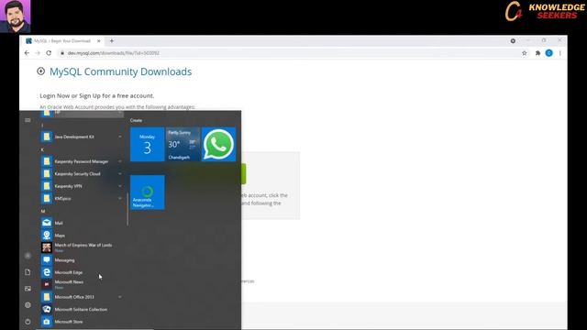Click the letter K group header

tap(42, 149)
